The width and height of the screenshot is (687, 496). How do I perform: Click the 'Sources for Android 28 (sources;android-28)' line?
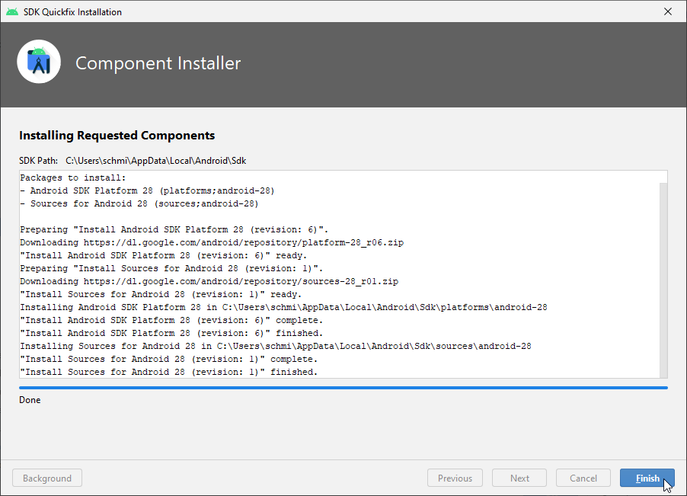(x=139, y=203)
